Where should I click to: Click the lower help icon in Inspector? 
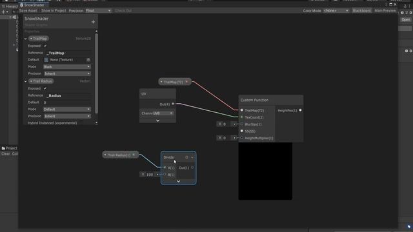(x=407, y=51)
